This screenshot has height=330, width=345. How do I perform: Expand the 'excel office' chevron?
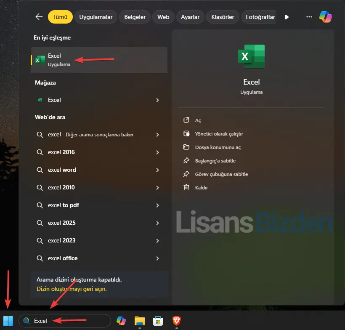coord(157,258)
